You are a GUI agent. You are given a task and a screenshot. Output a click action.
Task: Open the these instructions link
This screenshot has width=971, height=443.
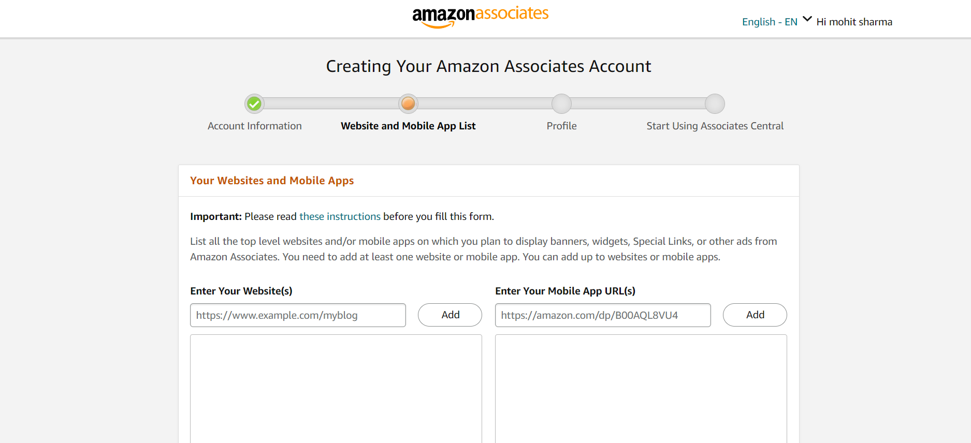[x=340, y=216]
